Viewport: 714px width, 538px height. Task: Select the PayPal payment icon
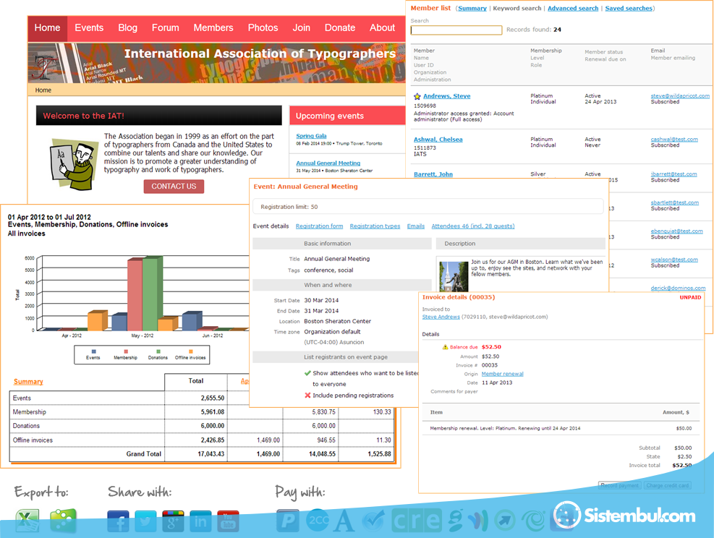pos(288,521)
